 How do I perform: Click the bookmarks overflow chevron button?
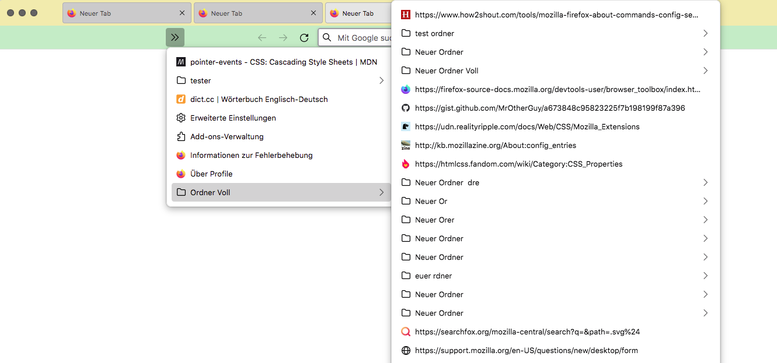coord(175,37)
